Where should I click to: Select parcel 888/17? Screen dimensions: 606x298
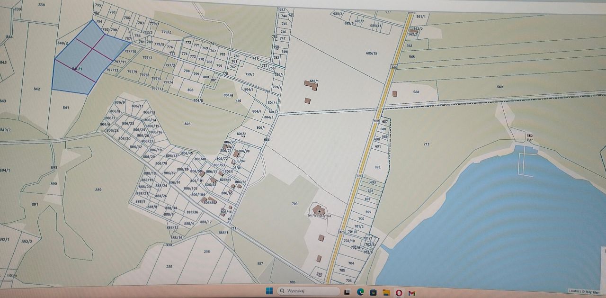pos(205,222)
